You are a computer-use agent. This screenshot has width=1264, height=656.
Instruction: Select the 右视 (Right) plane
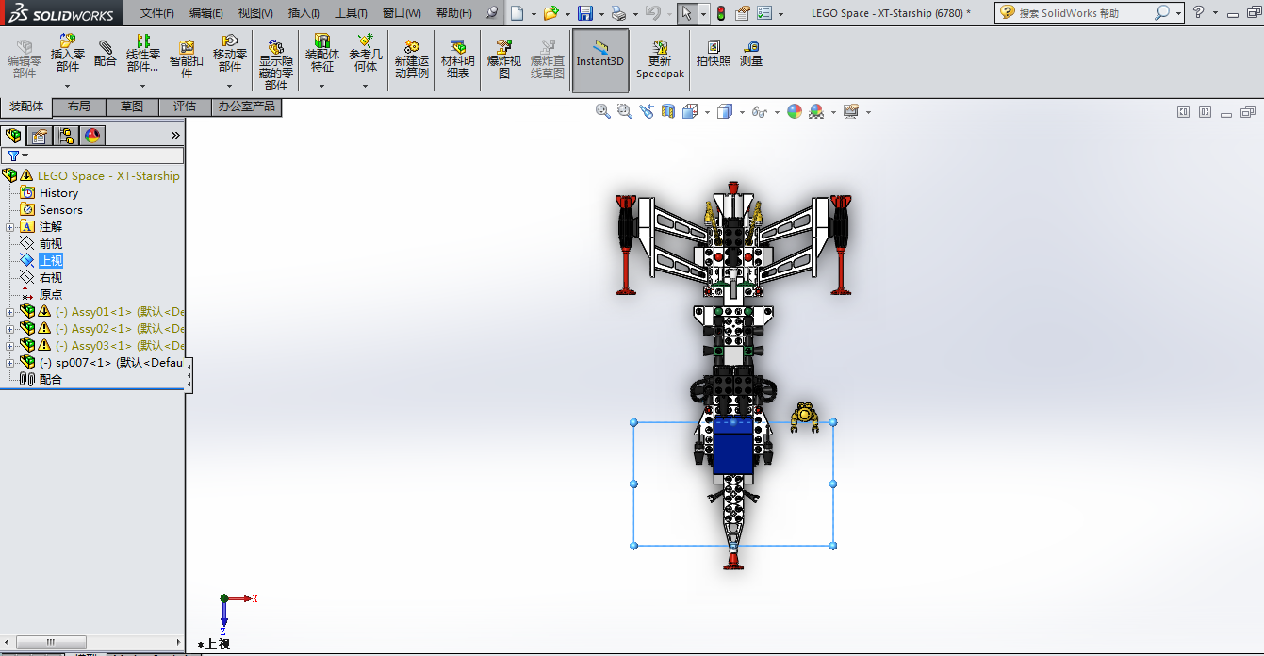[x=51, y=278]
